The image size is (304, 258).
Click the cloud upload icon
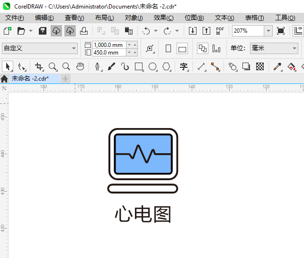[x=70, y=31]
